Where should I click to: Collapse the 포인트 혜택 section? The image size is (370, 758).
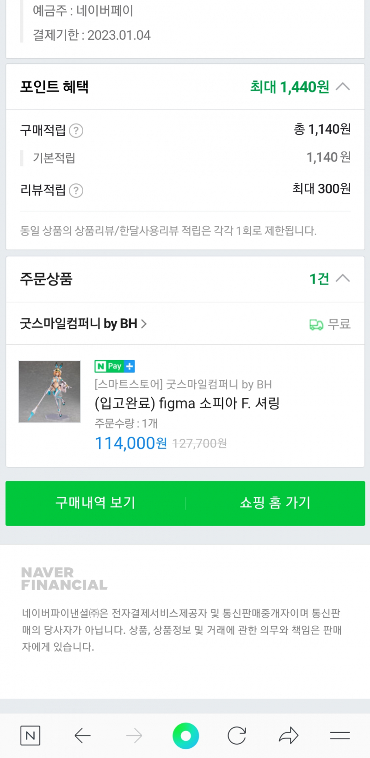click(x=343, y=87)
